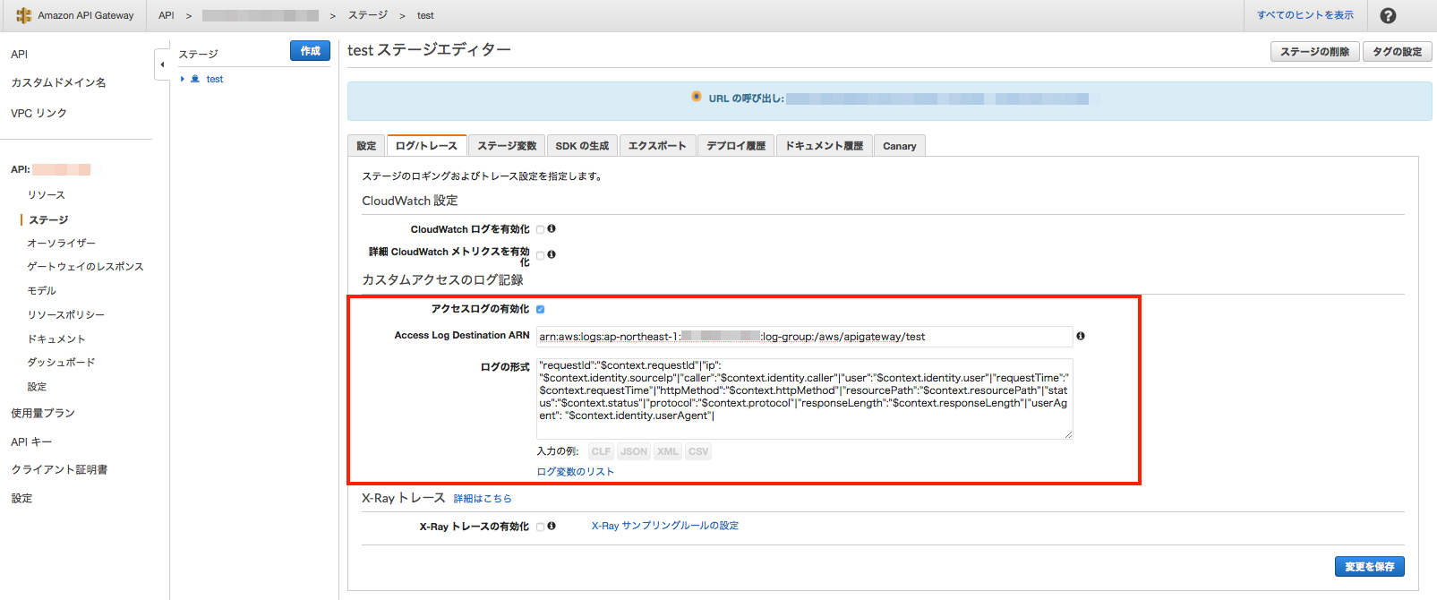Switch to the Canary tab
This screenshot has width=1437, height=600.
[900, 146]
